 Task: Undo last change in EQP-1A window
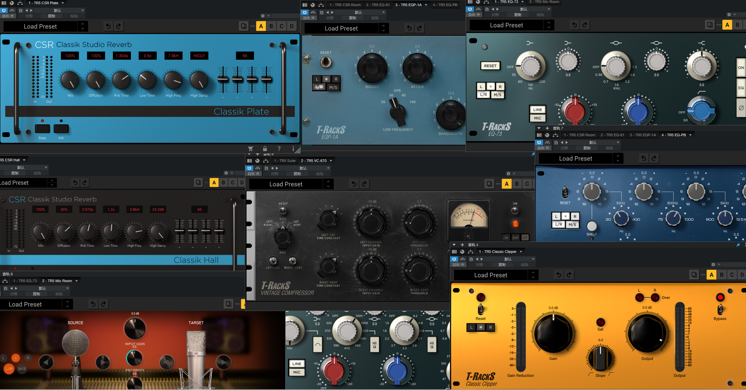click(409, 28)
